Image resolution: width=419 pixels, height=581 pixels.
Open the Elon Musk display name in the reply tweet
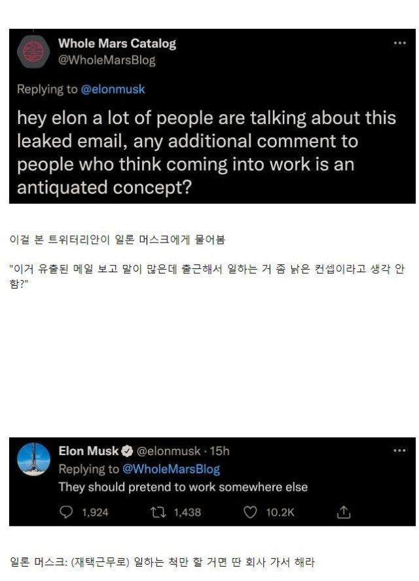click(x=88, y=451)
